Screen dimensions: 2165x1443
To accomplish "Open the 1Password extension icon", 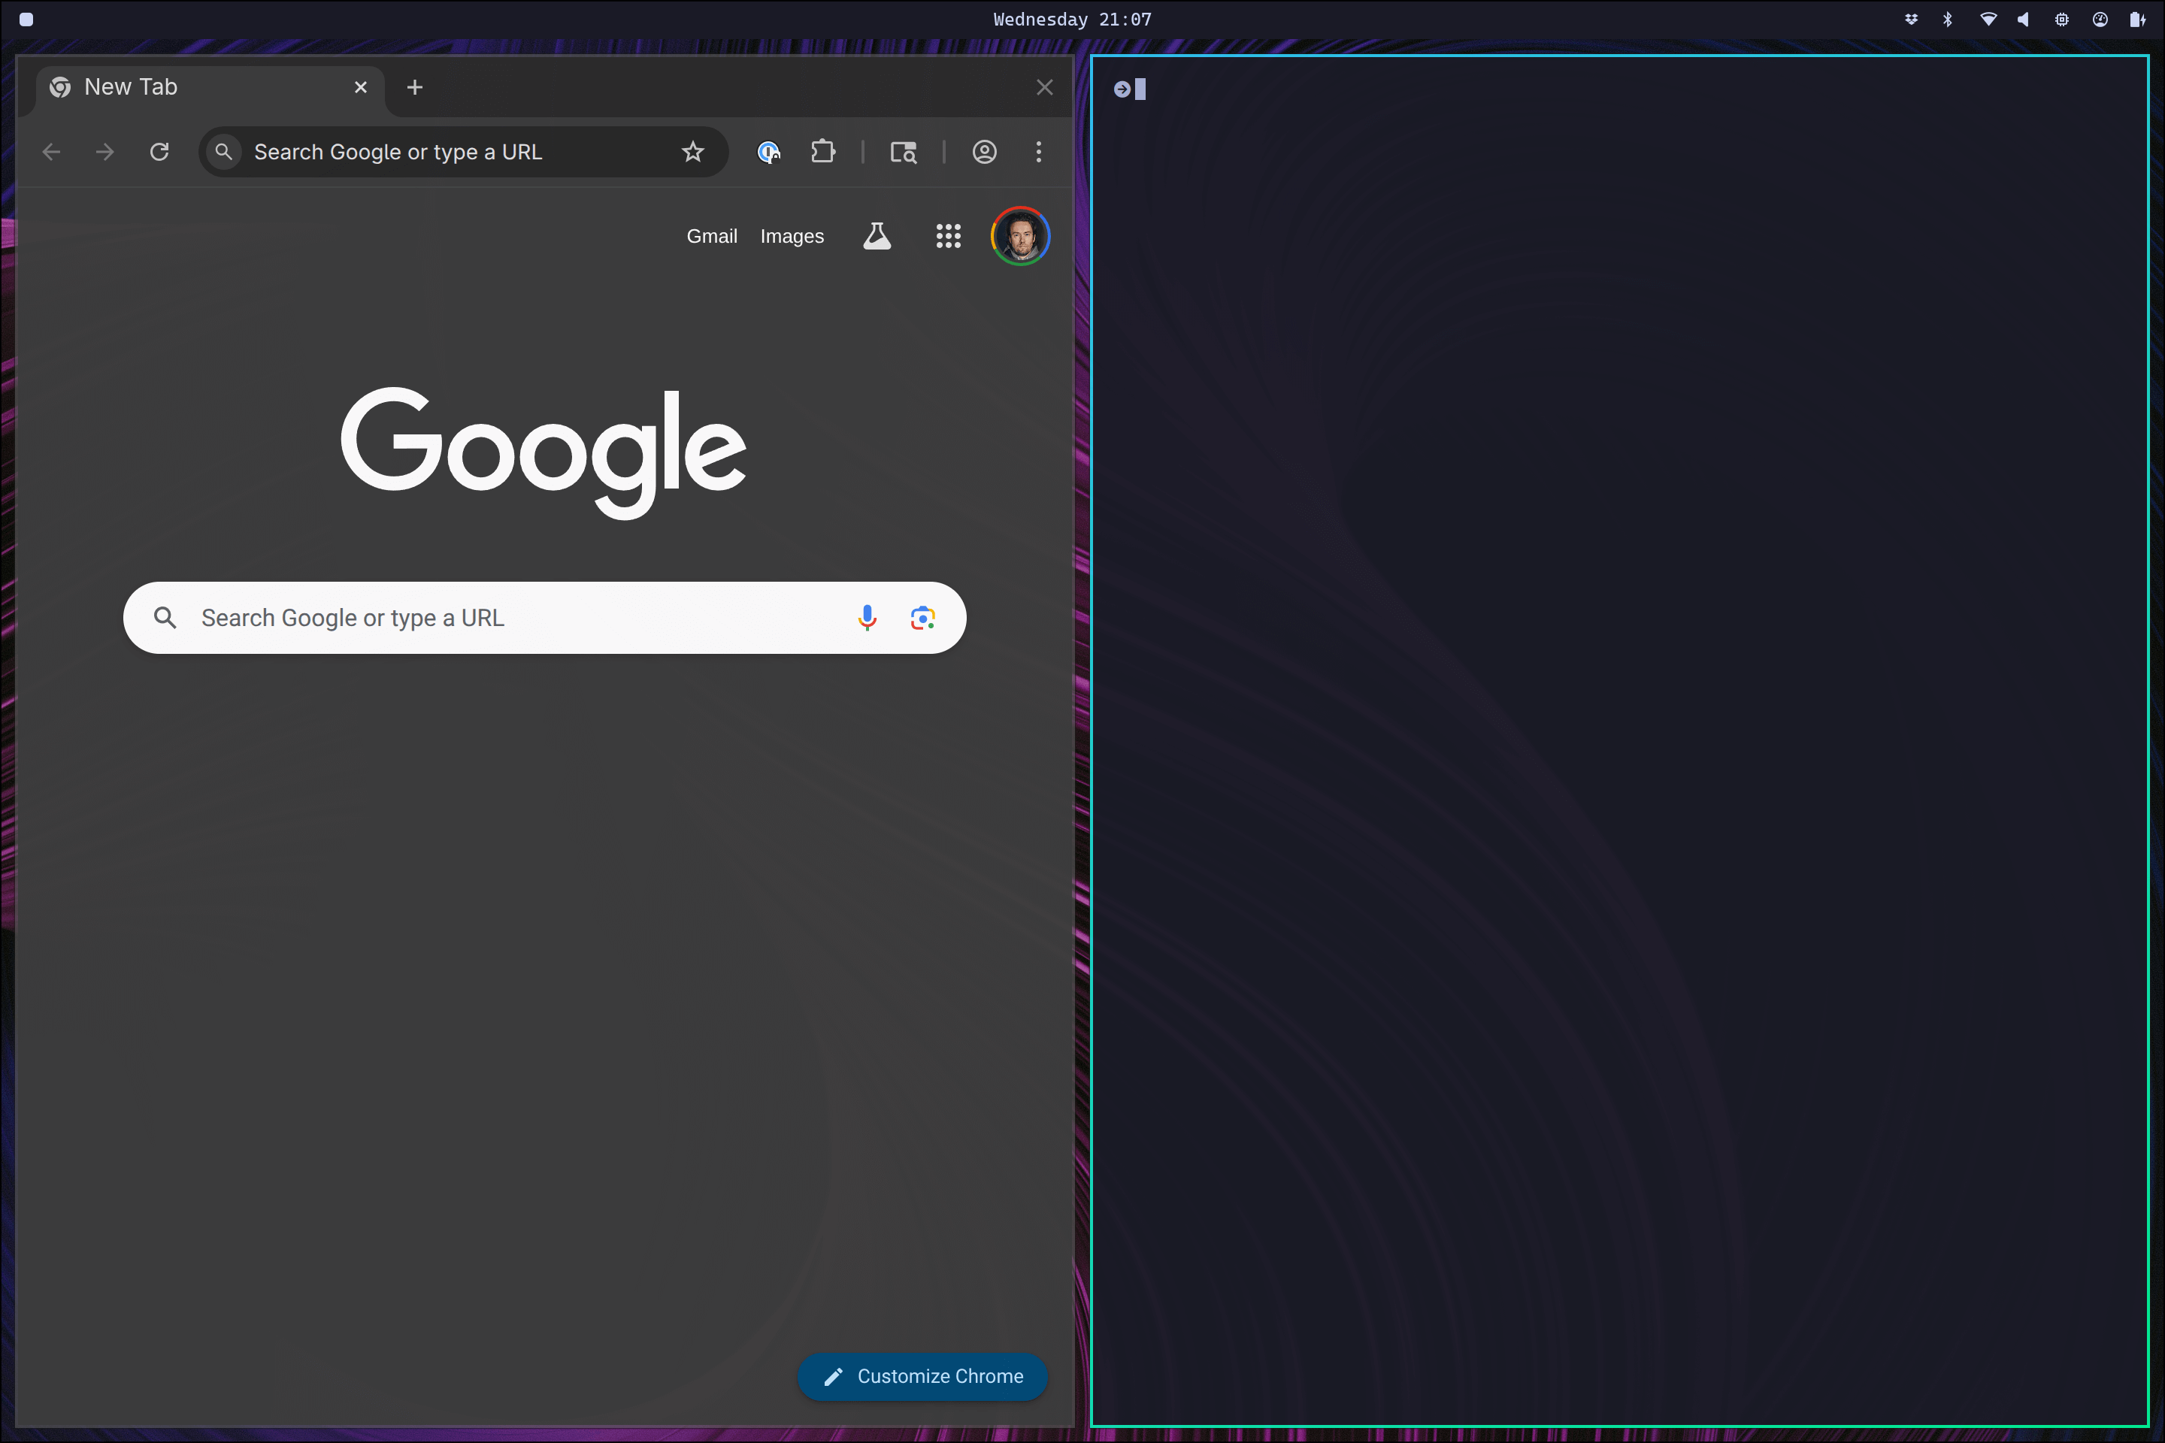I will (x=768, y=152).
